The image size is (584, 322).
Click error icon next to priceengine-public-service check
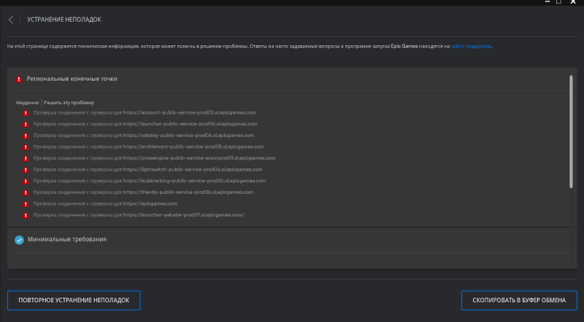tap(26, 158)
